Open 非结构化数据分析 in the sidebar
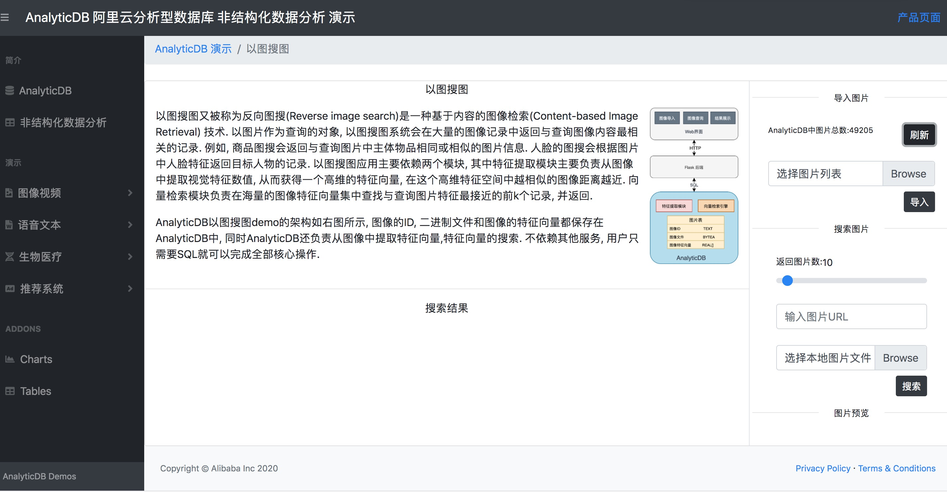The height and width of the screenshot is (492, 947). click(x=63, y=122)
